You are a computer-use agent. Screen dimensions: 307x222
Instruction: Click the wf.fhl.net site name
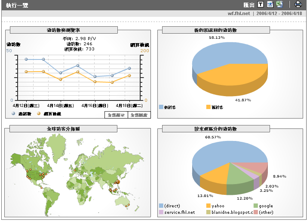pyautogui.click(x=239, y=13)
